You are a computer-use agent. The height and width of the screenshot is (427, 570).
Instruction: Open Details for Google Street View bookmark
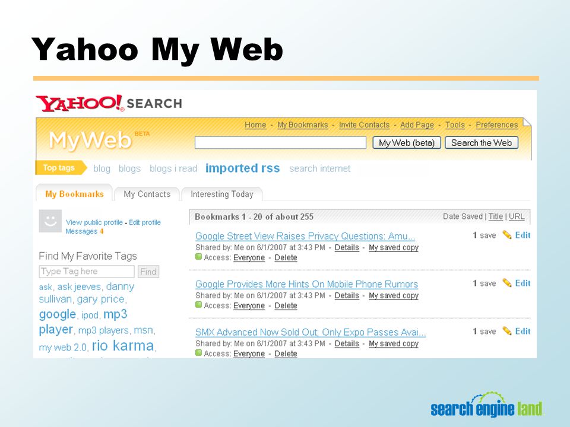(x=347, y=248)
